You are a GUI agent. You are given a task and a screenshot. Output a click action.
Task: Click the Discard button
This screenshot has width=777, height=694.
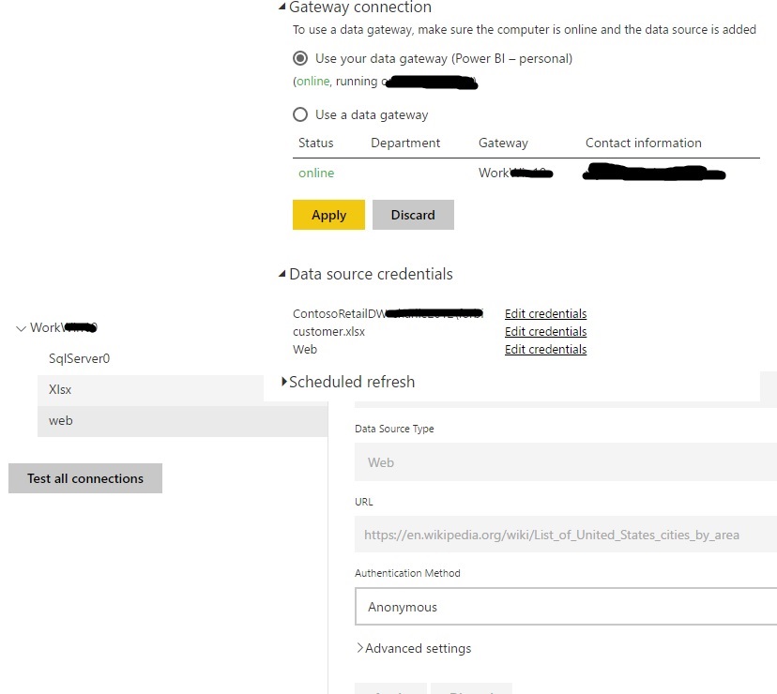tap(413, 215)
